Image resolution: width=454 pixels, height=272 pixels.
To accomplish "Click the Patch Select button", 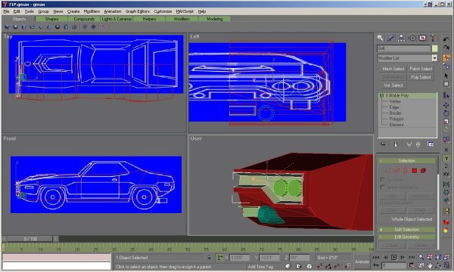I will 421,69.
